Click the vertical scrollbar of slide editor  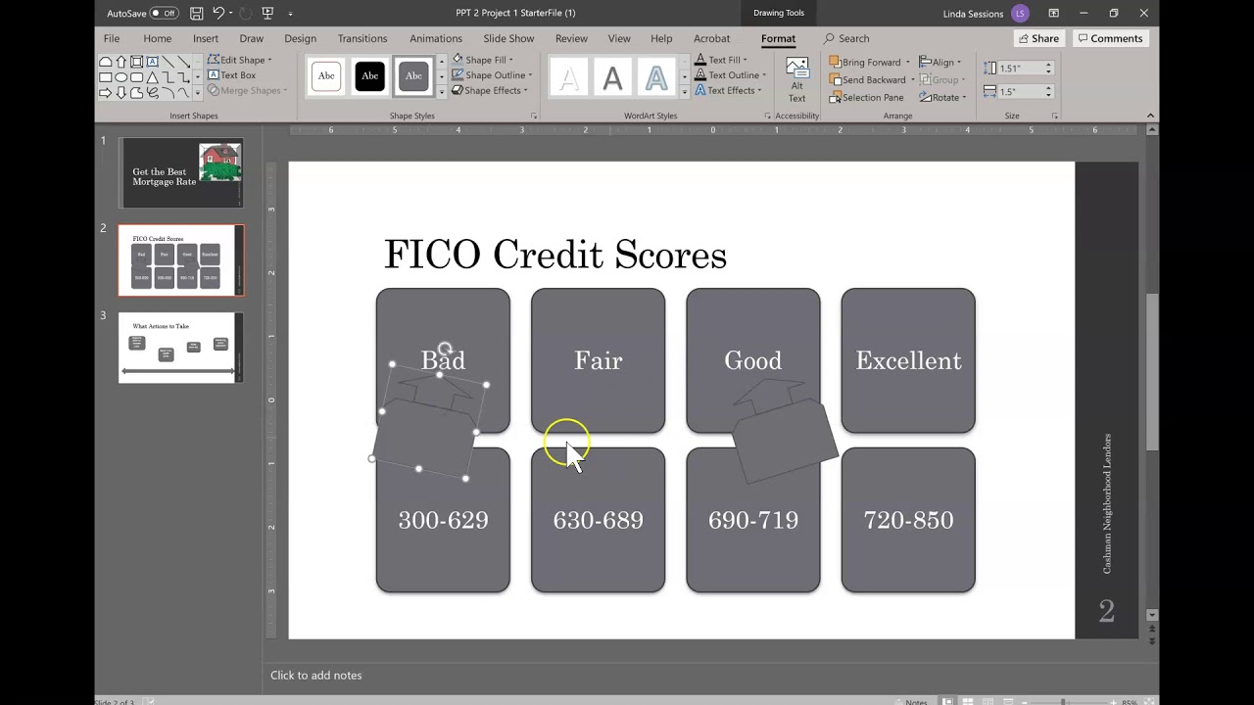pos(1152,372)
